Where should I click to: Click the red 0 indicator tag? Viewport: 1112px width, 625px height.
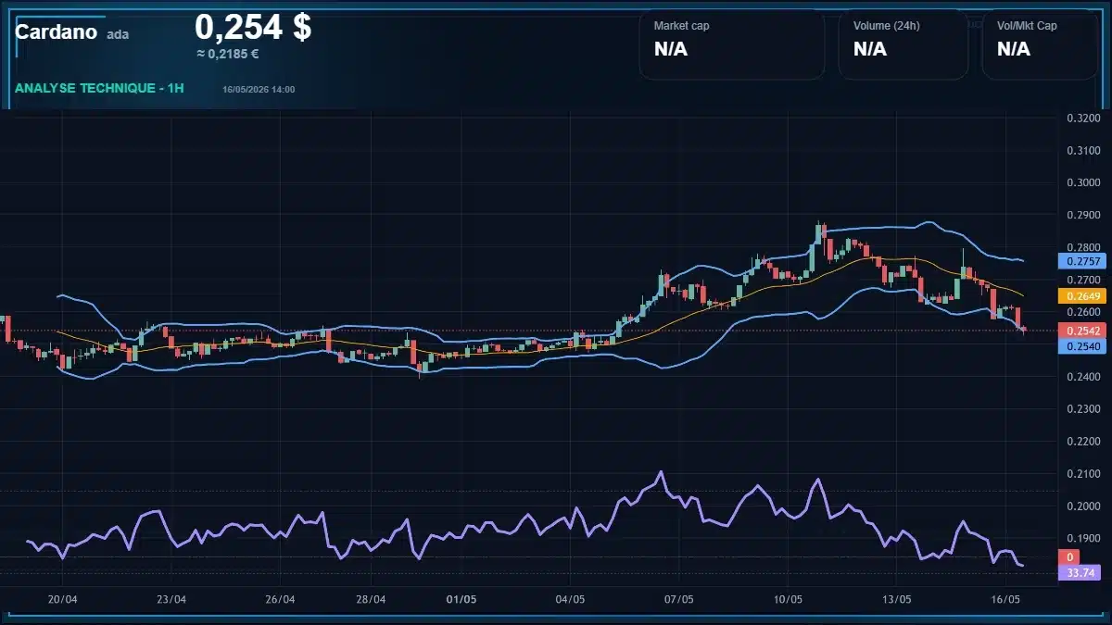[1070, 557]
